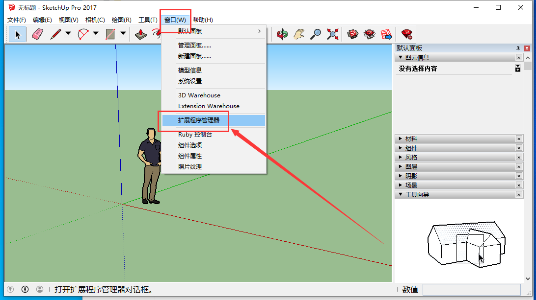Open the 文件(F) menu
Image resolution: width=536 pixels, height=300 pixels.
[x=16, y=20]
